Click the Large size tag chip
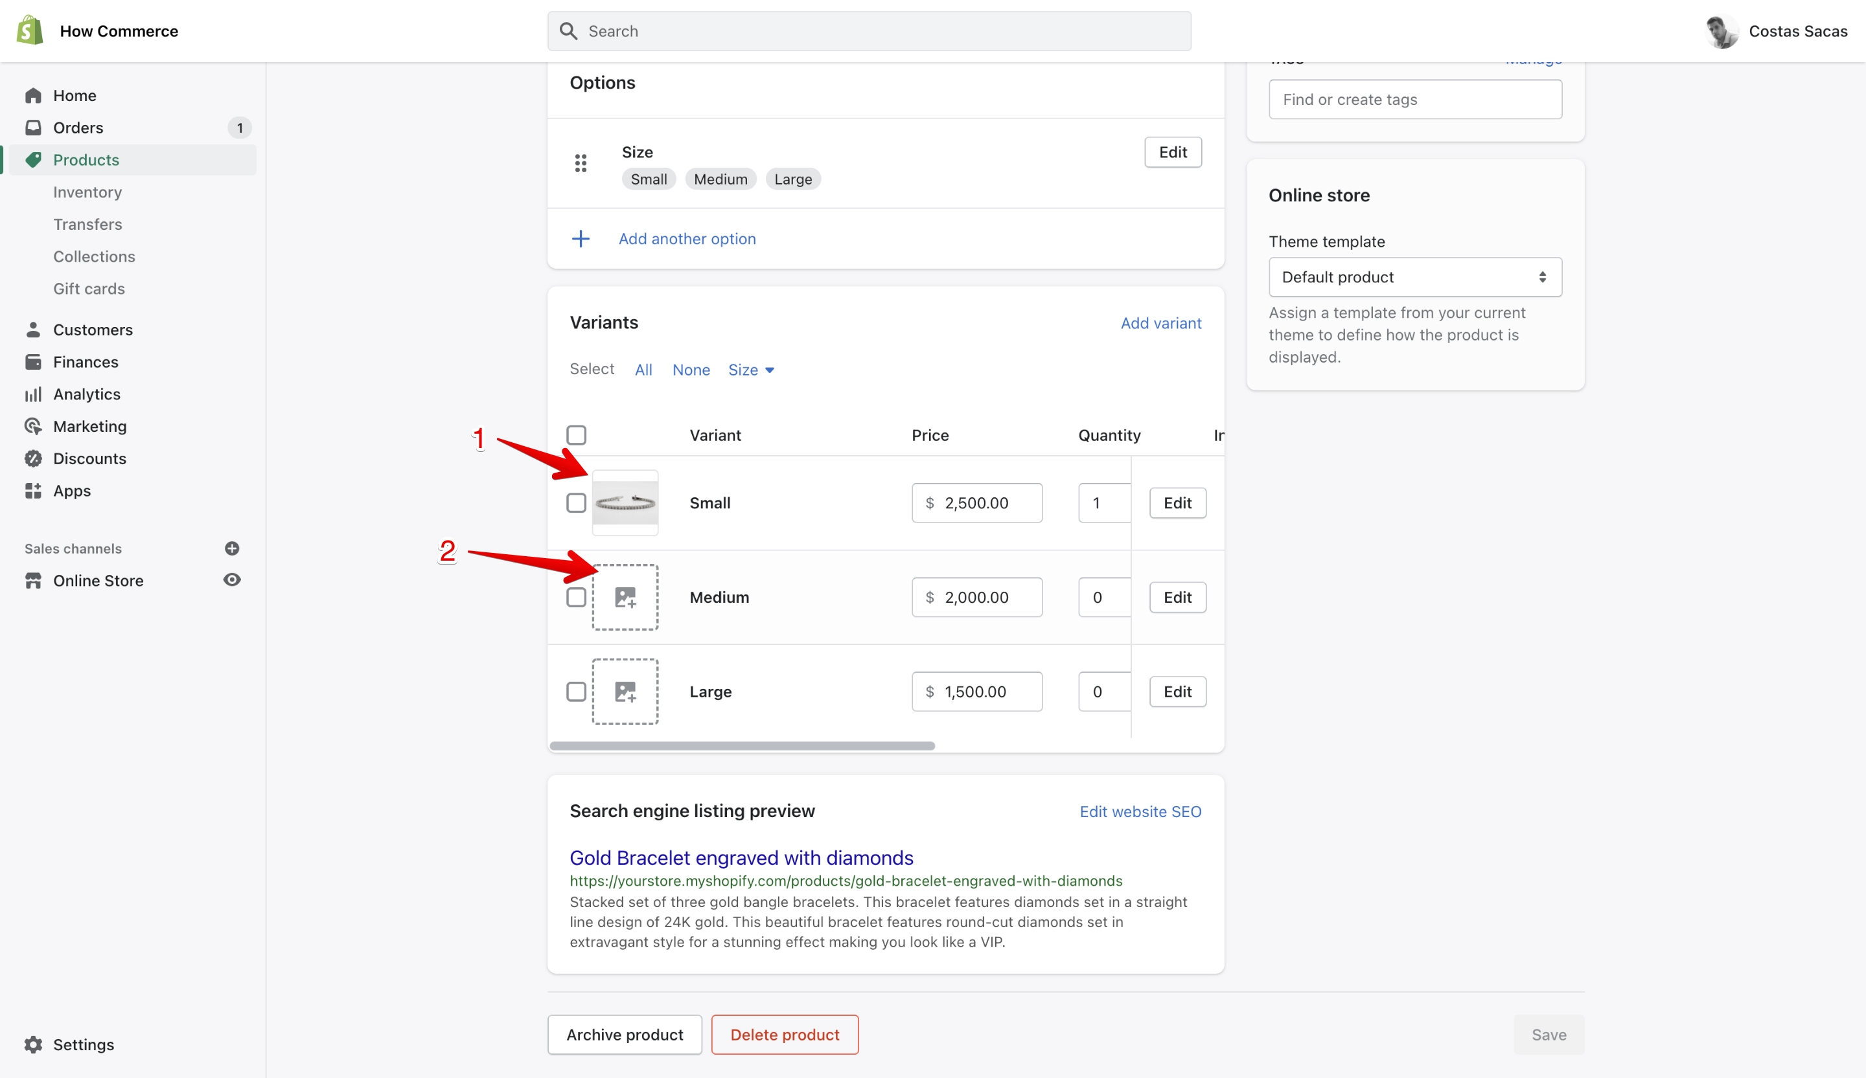 pos(793,179)
